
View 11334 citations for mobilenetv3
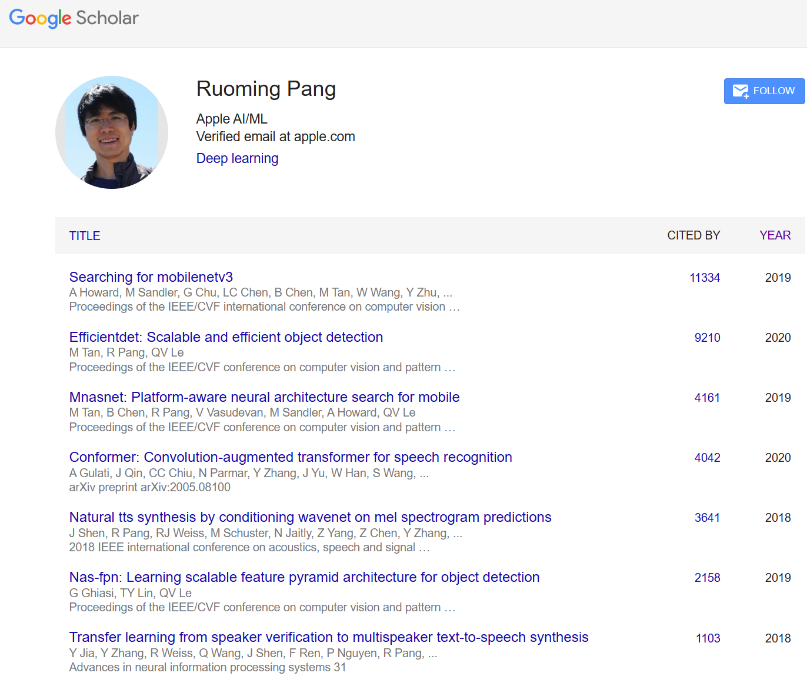(x=705, y=278)
